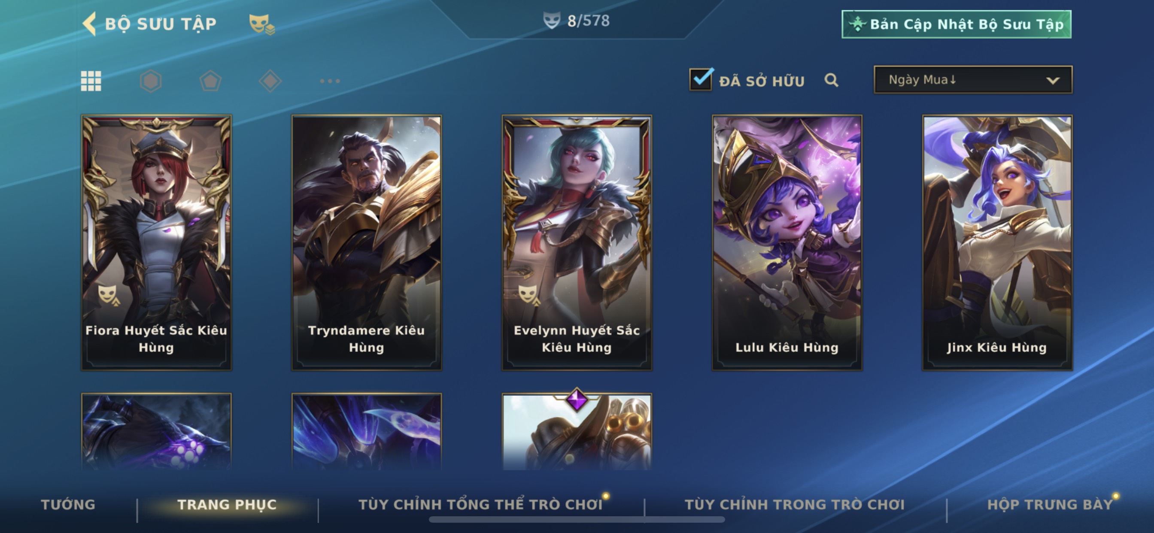The width and height of the screenshot is (1154, 533).
Task: Select the Lulu Kiêu Hùng skin card
Action: [x=787, y=242]
